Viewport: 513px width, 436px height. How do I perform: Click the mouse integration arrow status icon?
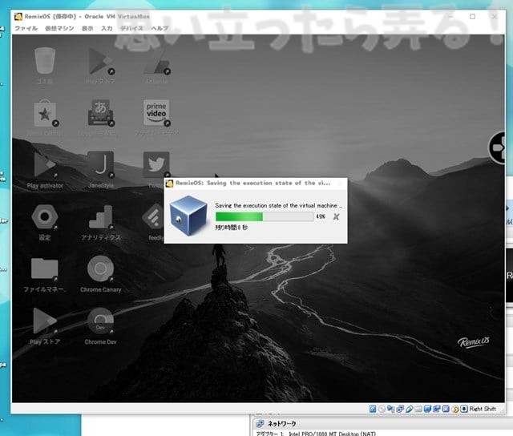click(x=455, y=410)
